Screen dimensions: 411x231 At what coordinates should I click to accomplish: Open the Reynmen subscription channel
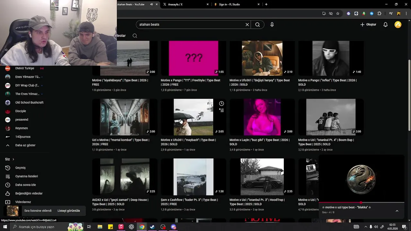[x=22, y=128]
